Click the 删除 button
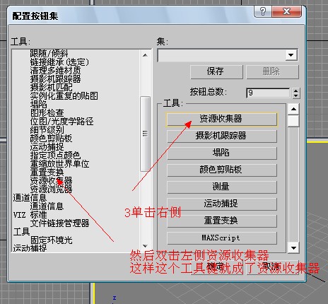The image size is (328, 304). [272, 71]
